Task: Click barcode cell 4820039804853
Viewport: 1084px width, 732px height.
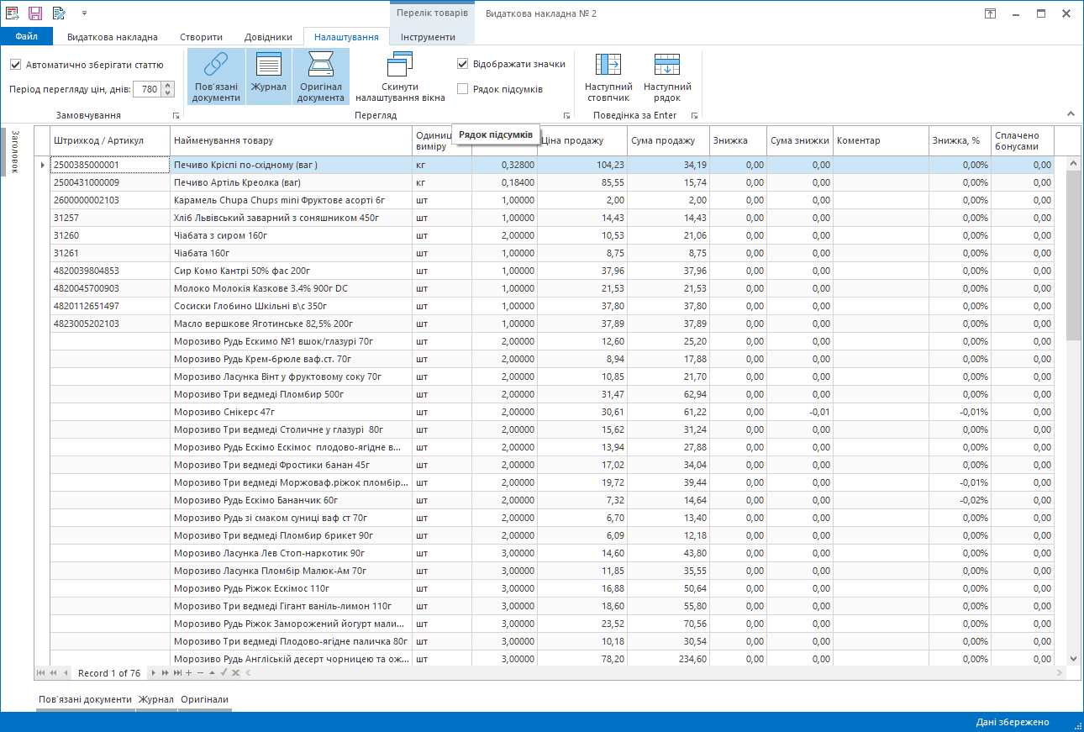Action: [110, 271]
